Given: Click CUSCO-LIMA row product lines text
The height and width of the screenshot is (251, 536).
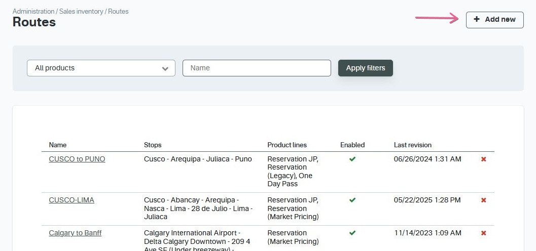Looking at the screenshot, I should [293, 208].
